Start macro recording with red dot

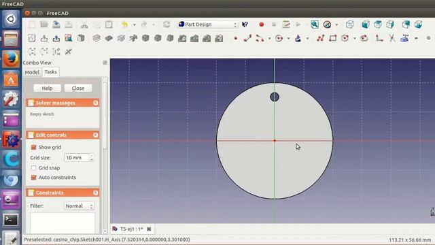tap(261, 24)
